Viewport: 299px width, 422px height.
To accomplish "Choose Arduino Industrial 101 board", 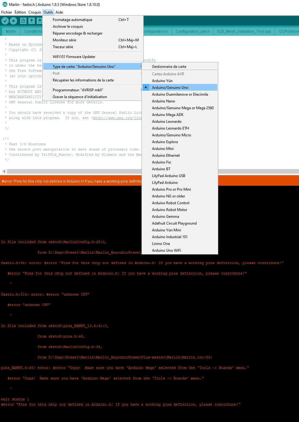I will pyautogui.click(x=180, y=237).
